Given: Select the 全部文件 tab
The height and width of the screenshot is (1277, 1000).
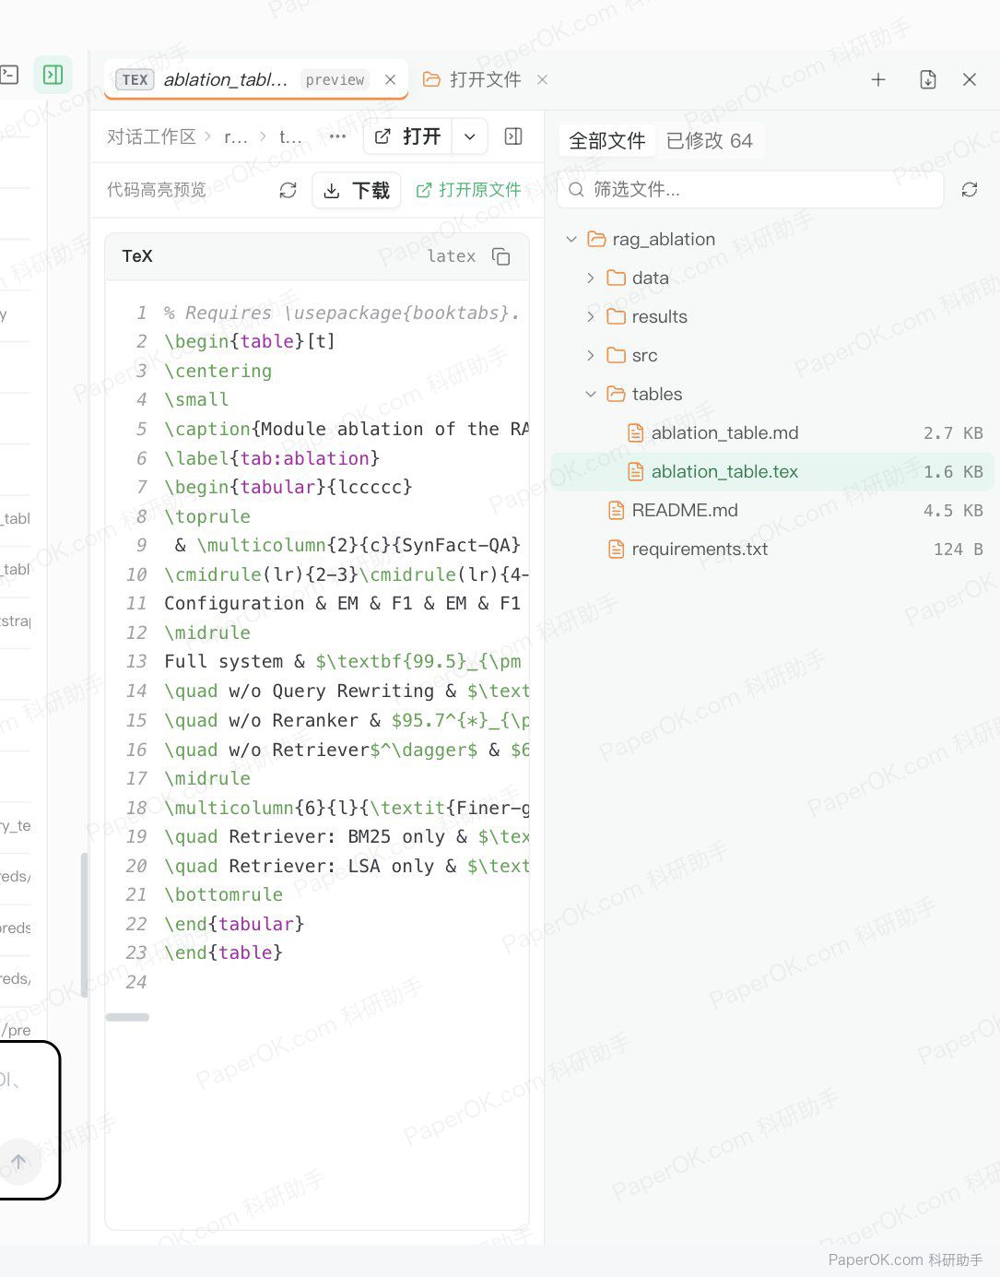Looking at the screenshot, I should (x=607, y=140).
